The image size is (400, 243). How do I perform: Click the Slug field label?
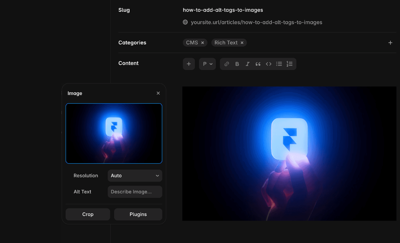pyautogui.click(x=124, y=10)
